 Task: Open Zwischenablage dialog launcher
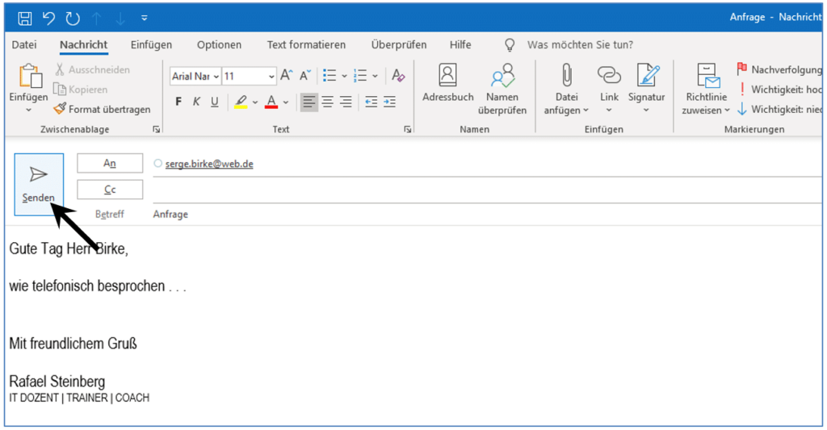[x=156, y=129]
